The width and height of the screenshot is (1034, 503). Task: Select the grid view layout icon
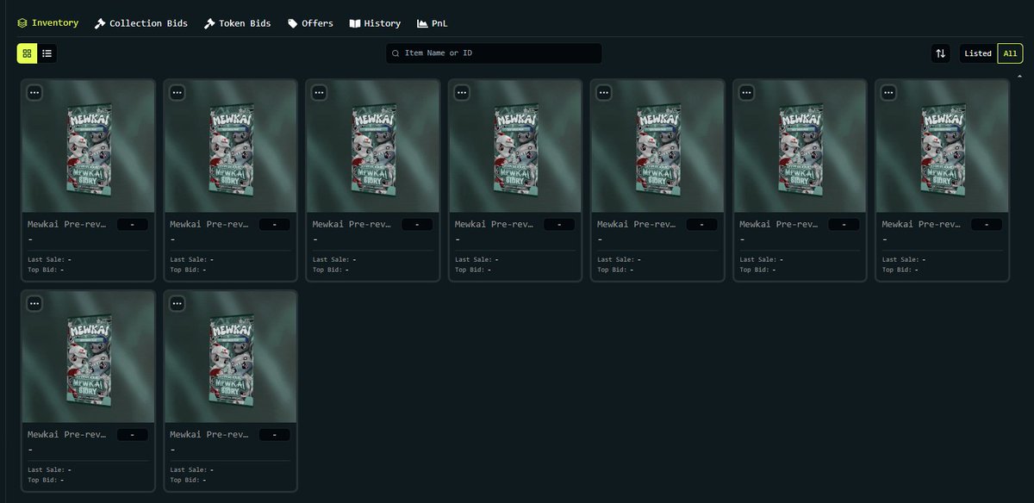click(27, 53)
